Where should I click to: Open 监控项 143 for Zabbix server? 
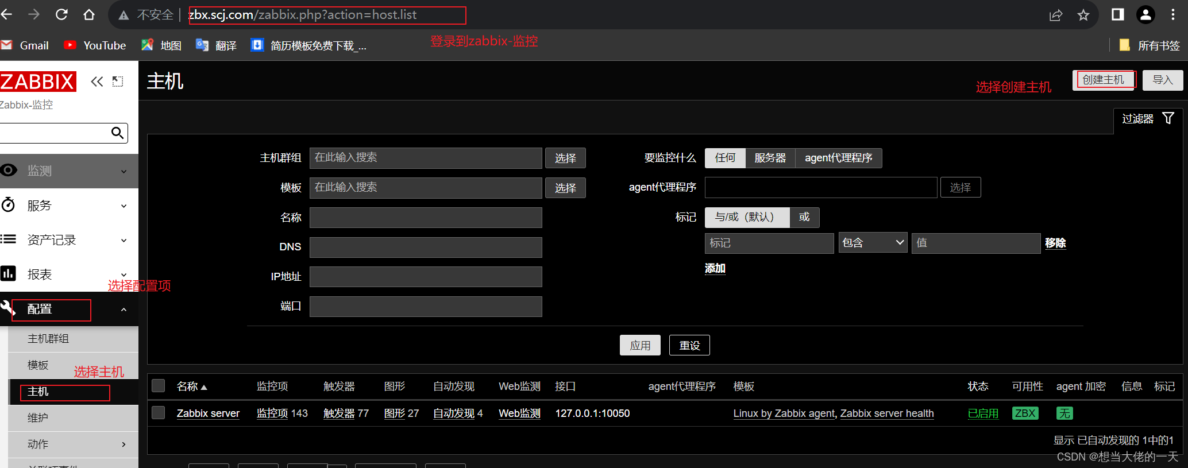[272, 413]
